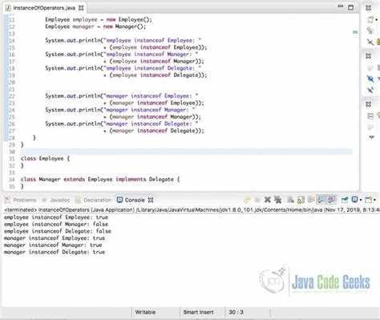The height and width of the screenshot is (320, 380).
Task: Click second icon in top minimized stack
Action: point(370,30)
